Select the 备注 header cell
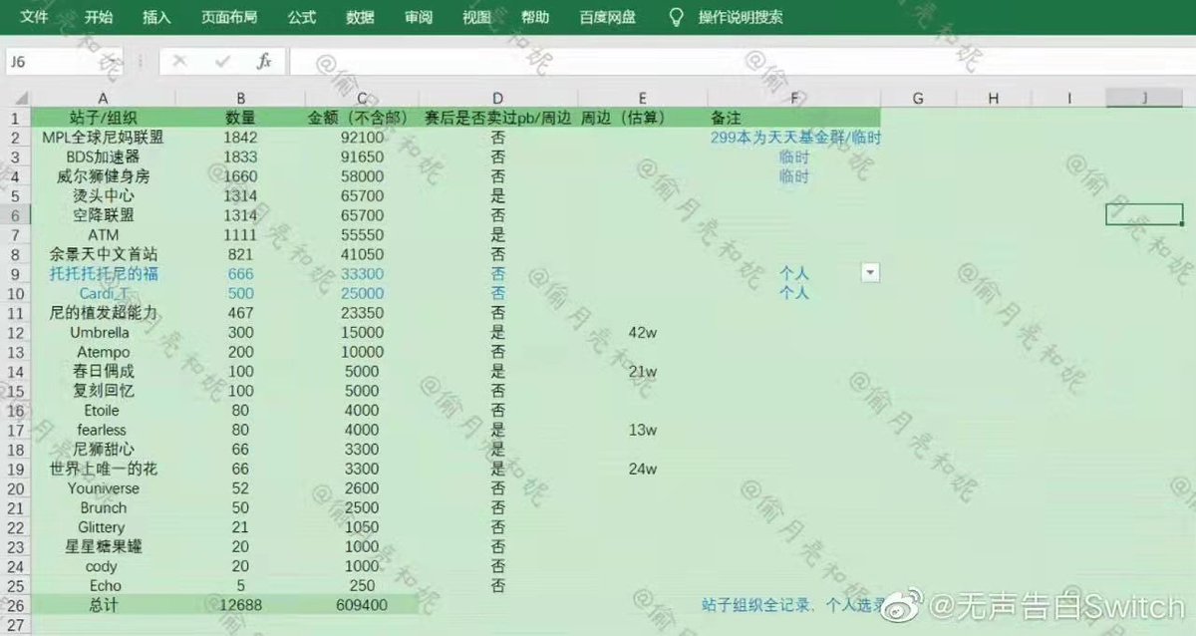This screenshot has height=636, width=1196. 794,118
